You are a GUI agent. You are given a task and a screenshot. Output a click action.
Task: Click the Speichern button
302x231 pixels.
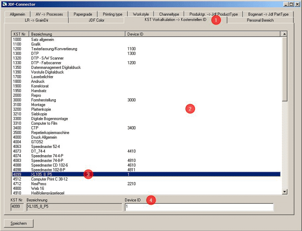tap(19, 223)
